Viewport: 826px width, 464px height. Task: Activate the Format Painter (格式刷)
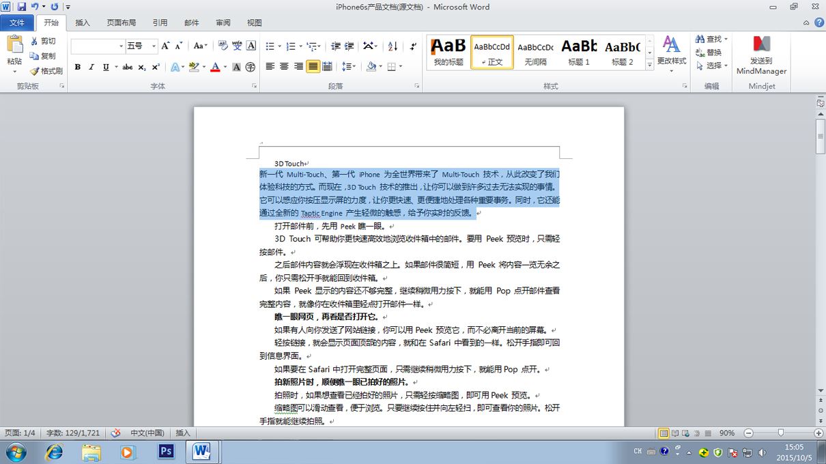46,71
